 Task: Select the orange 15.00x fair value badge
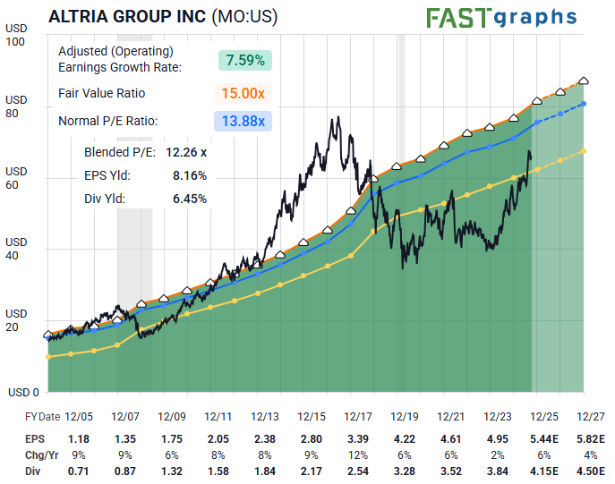pos(245,93)
